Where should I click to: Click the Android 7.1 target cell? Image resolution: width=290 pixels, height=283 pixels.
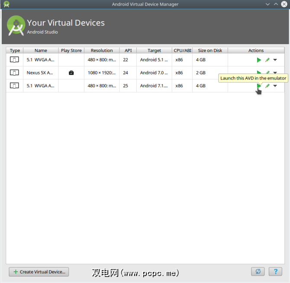[x=154, y=86]
